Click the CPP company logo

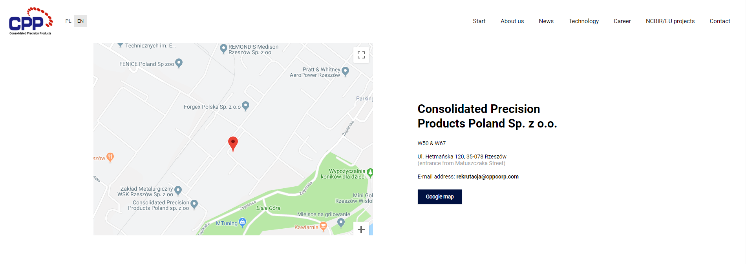pyautogui.click(x=31, y=21)
